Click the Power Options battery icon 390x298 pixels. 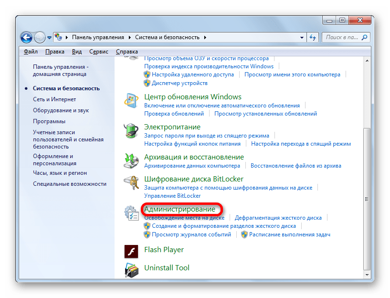point(131,130)
